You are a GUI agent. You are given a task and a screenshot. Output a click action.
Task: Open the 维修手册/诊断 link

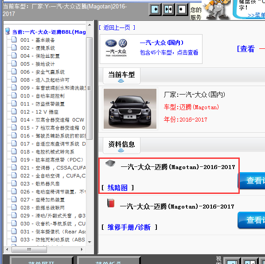coord(129,227)
